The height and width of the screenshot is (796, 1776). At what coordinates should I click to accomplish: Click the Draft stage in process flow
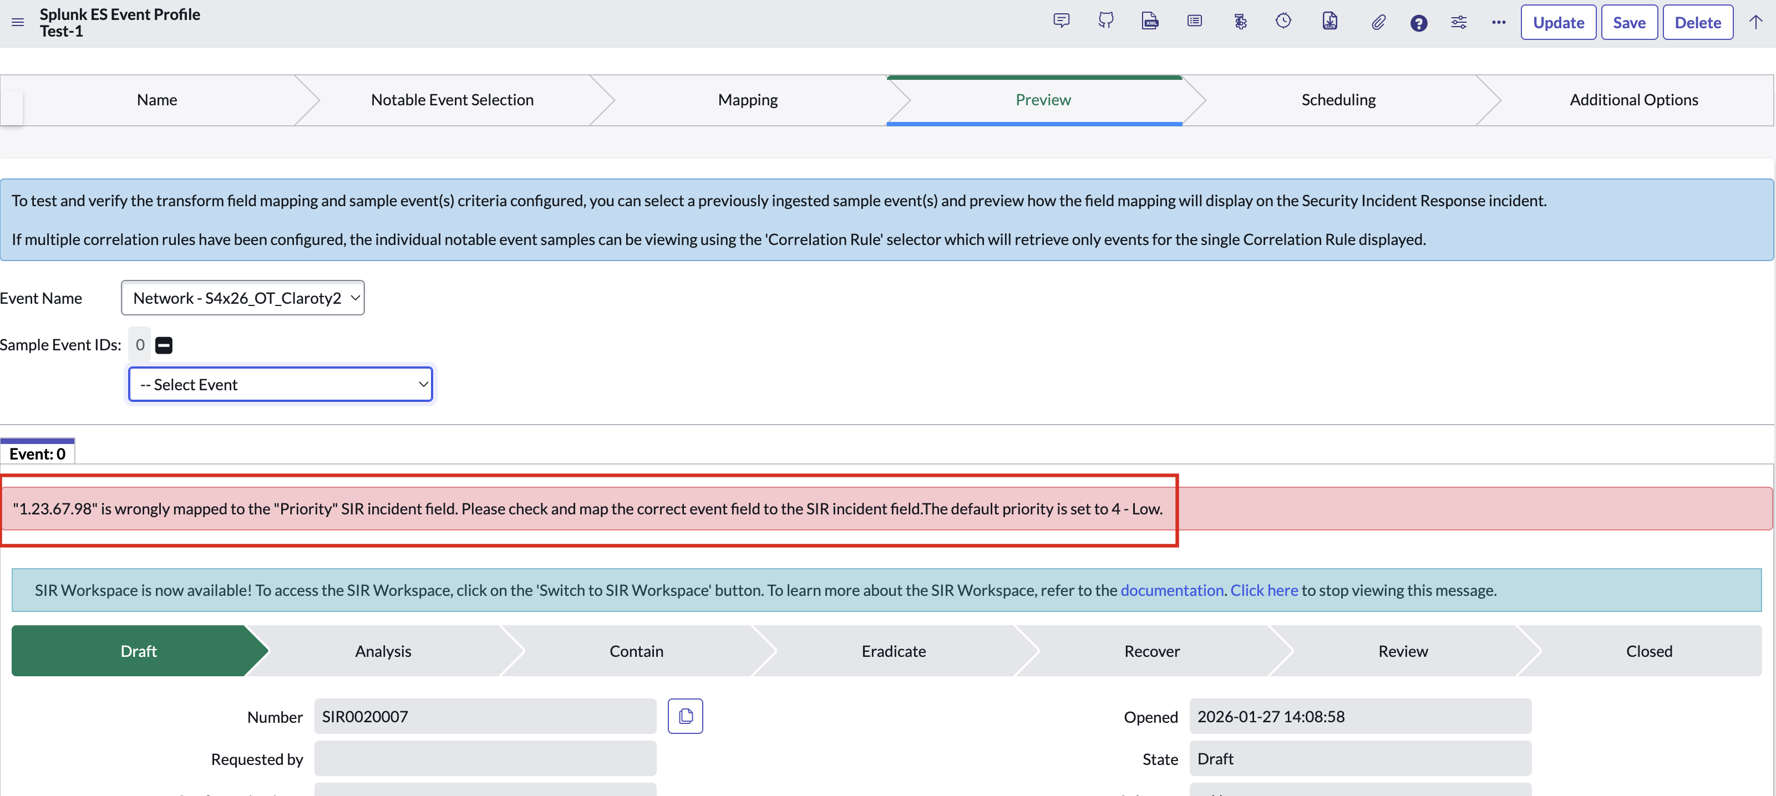139,651
